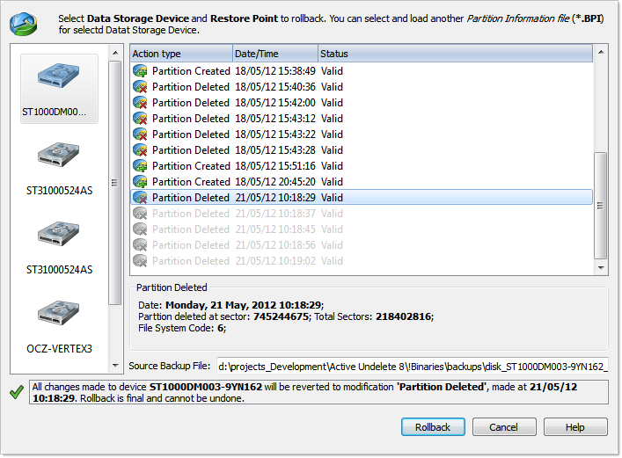This screenshot has width=622, height=458.
Task: Click restore points list scroll down arrow
Action: coord(601,267)
